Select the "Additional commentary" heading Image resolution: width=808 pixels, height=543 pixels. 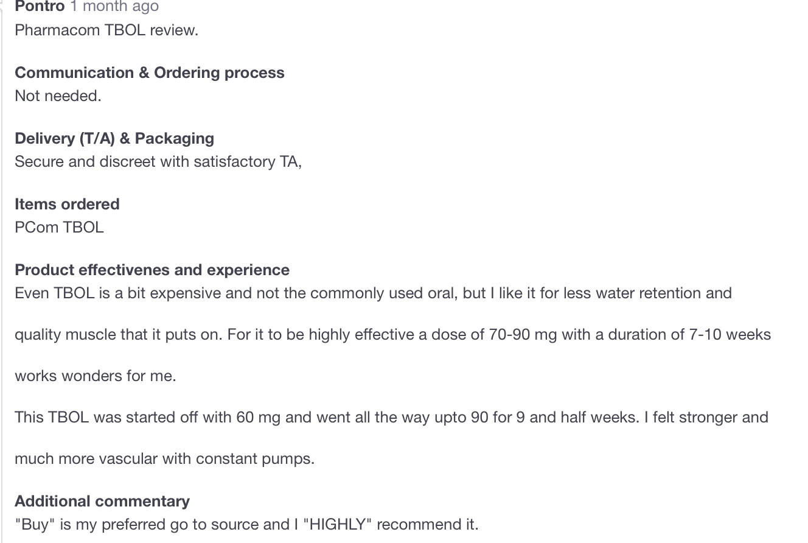coord(102,501)
